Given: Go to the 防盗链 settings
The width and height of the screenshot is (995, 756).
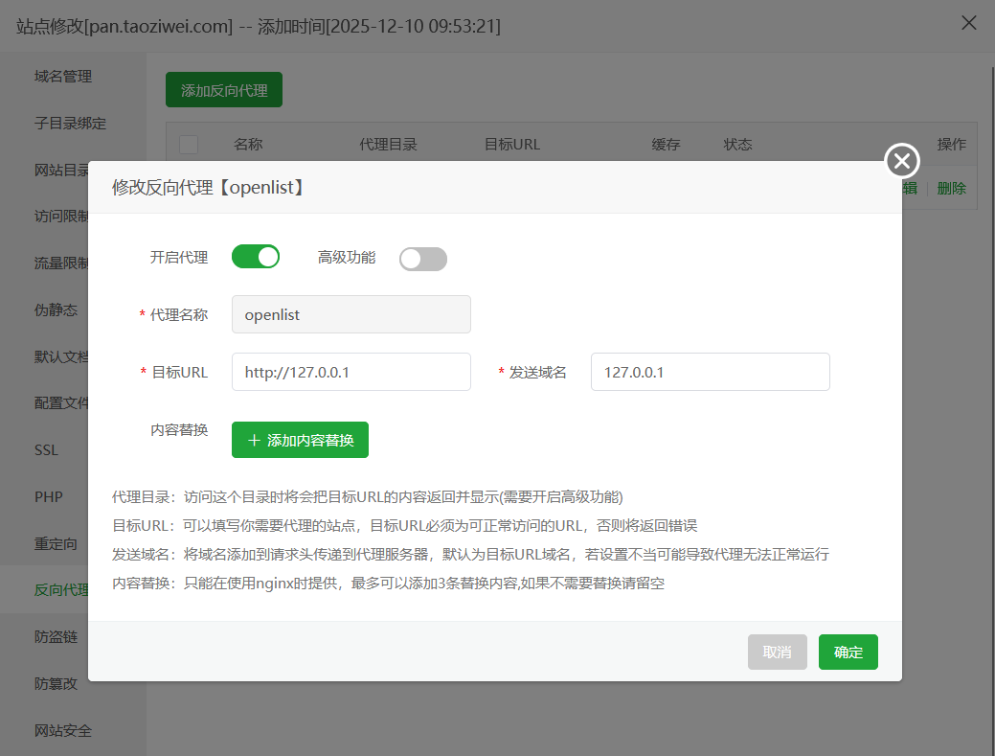Looking at the screenshot, I should (x=57, y=636).
